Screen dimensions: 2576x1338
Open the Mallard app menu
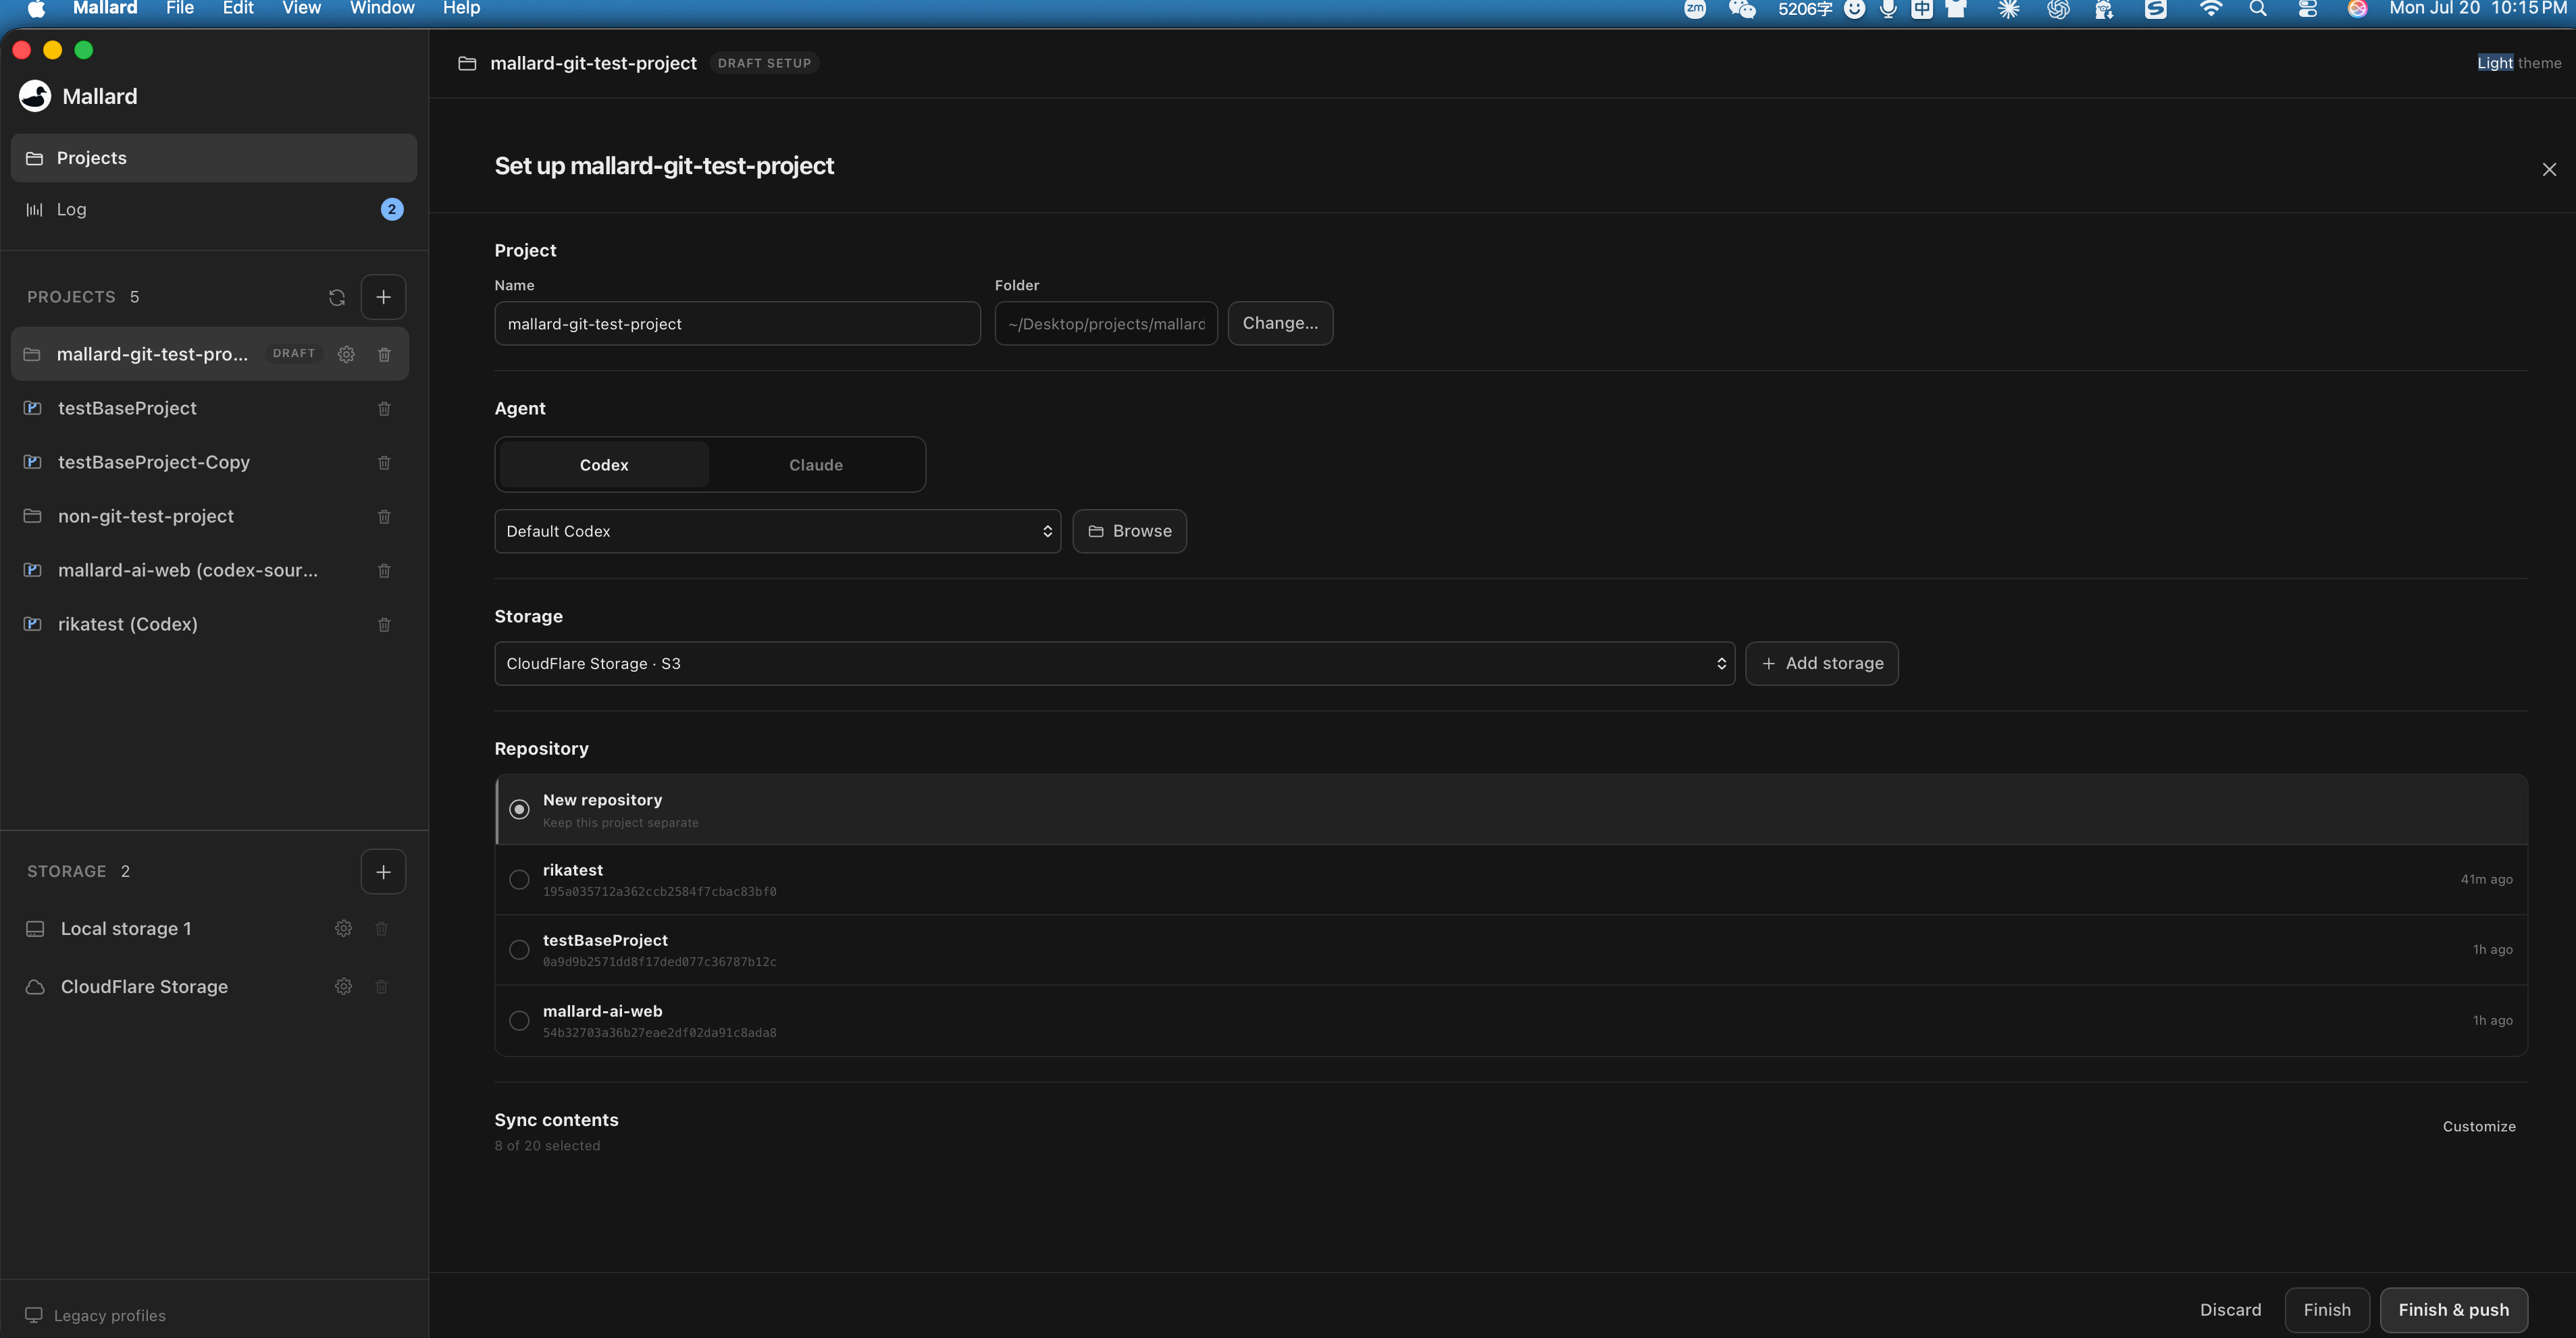point(105,9)
